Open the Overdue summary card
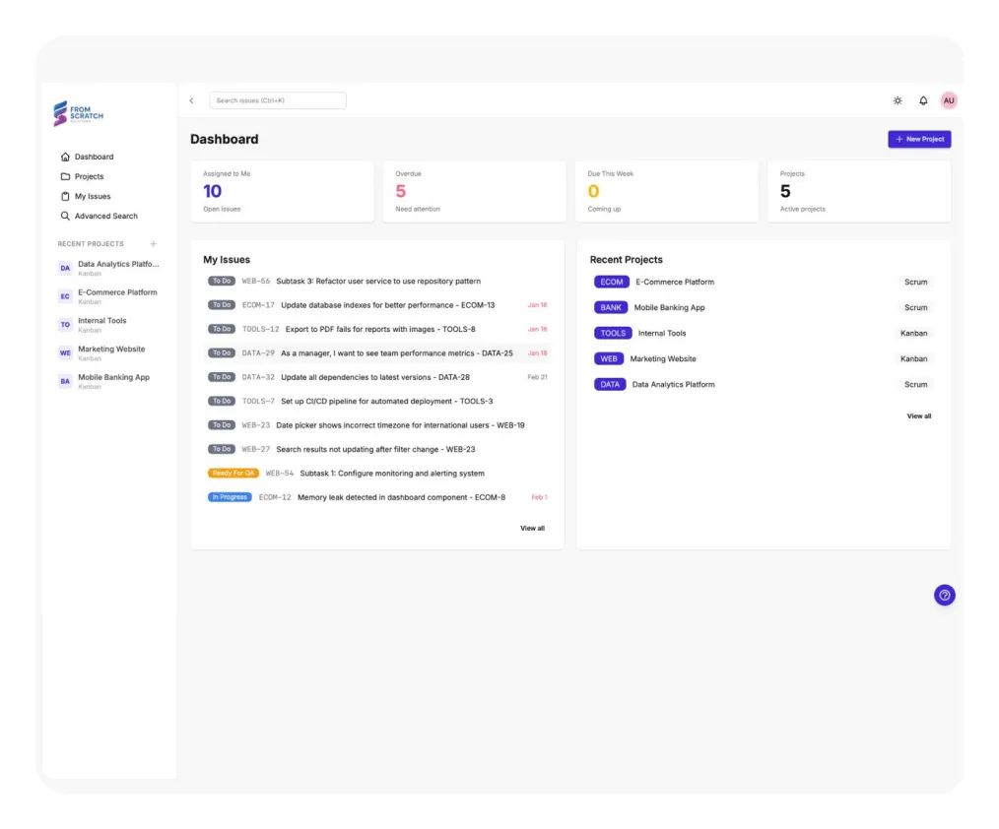 476,191
